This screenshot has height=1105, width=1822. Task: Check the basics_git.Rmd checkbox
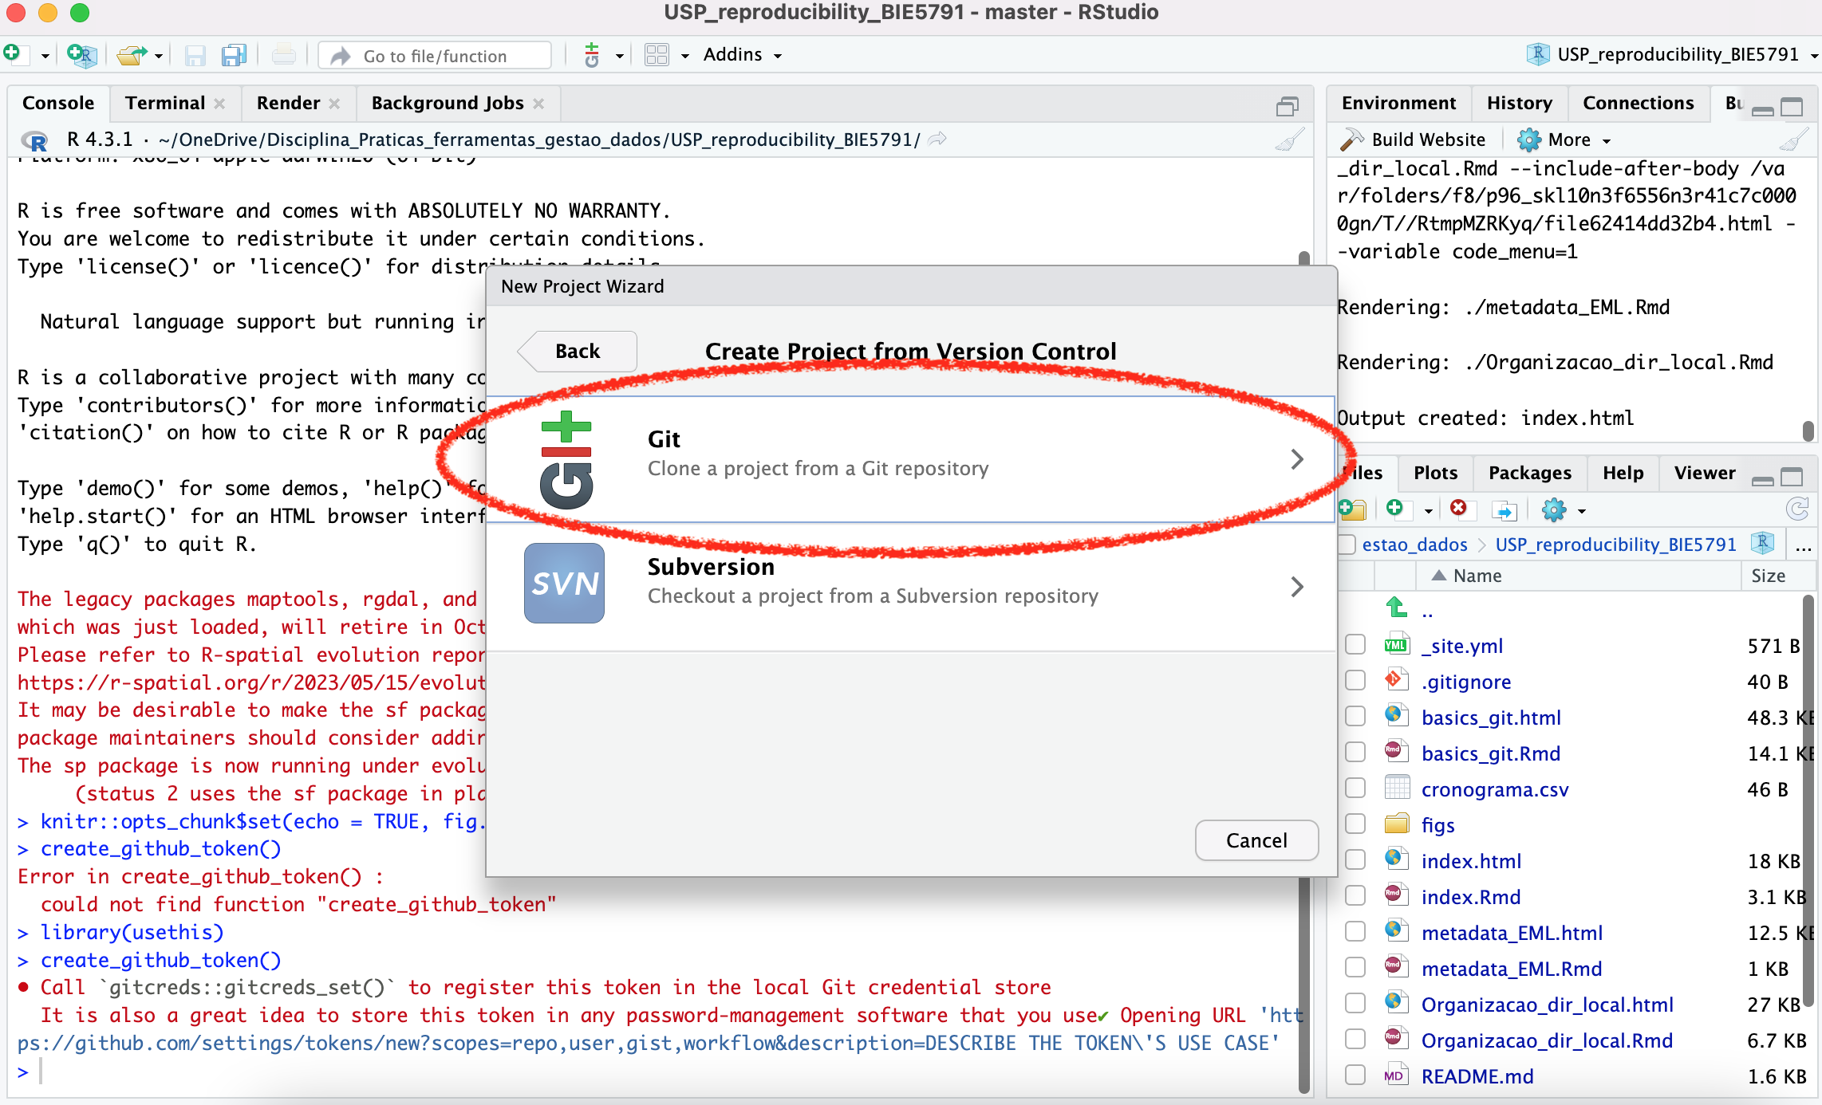[x=1355, y=752]
